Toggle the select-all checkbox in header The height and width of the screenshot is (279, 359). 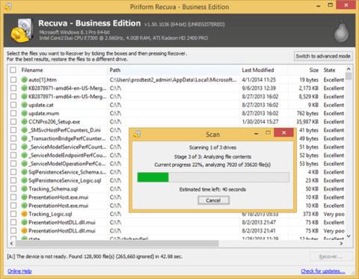coord(13,70)
